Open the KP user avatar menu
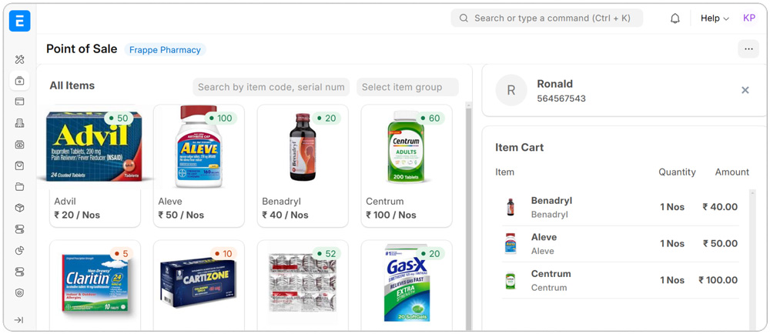 pyautogui.click(x=749, y=18)
